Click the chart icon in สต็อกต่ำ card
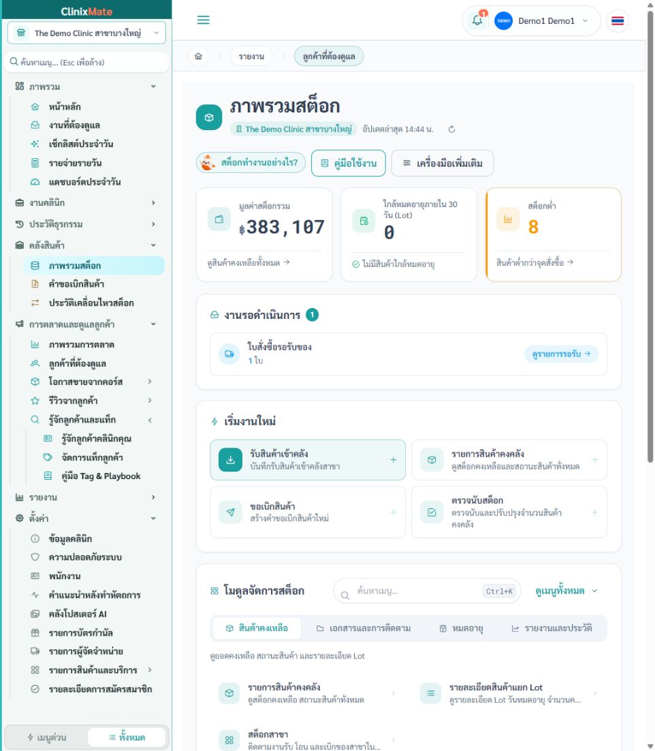 [508, 219]
